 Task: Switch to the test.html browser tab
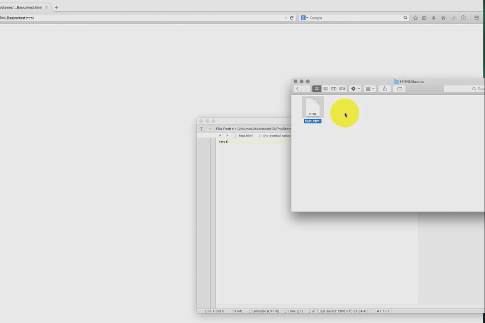(x=22, y=7)
